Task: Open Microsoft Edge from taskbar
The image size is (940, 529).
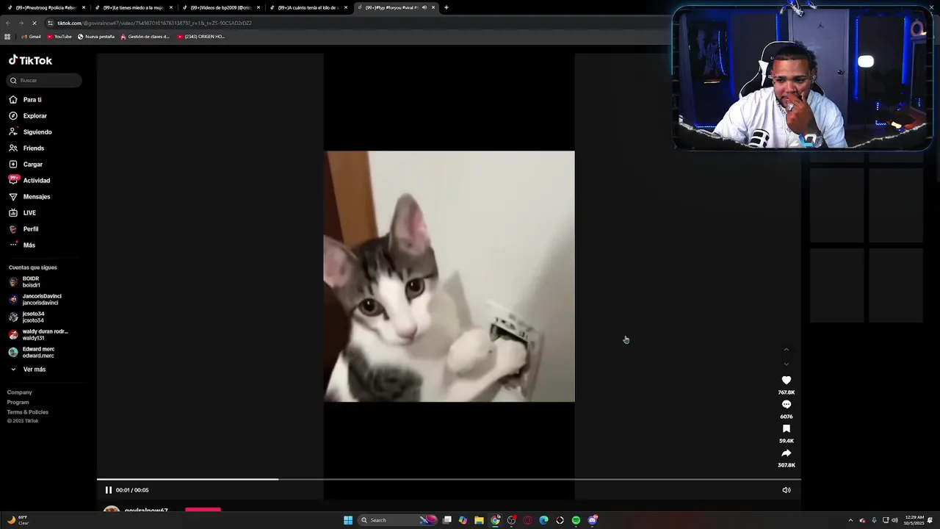Action: (543, 520)
